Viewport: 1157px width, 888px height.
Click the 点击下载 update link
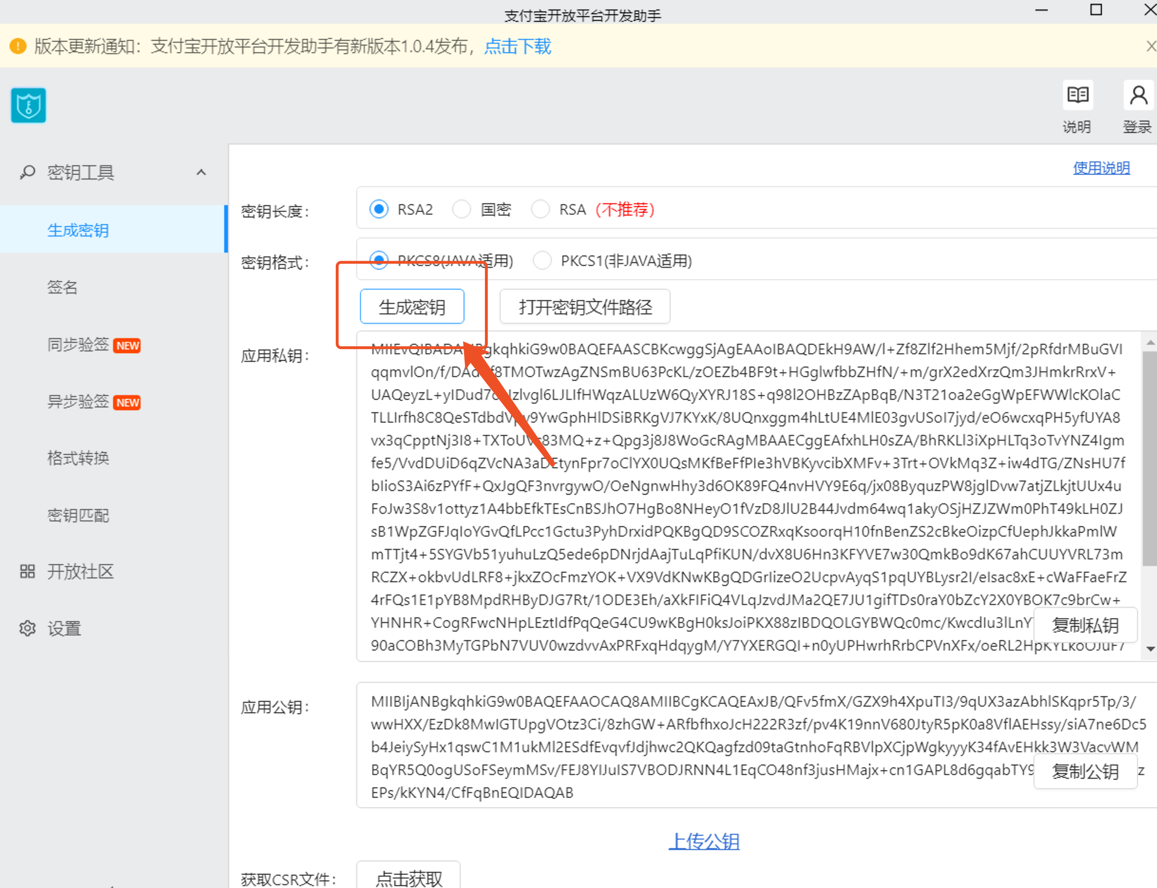tap(518, 46)
